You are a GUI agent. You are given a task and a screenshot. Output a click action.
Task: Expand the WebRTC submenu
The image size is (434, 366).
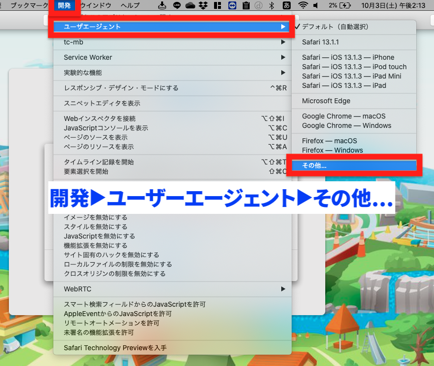coord(172,289)
